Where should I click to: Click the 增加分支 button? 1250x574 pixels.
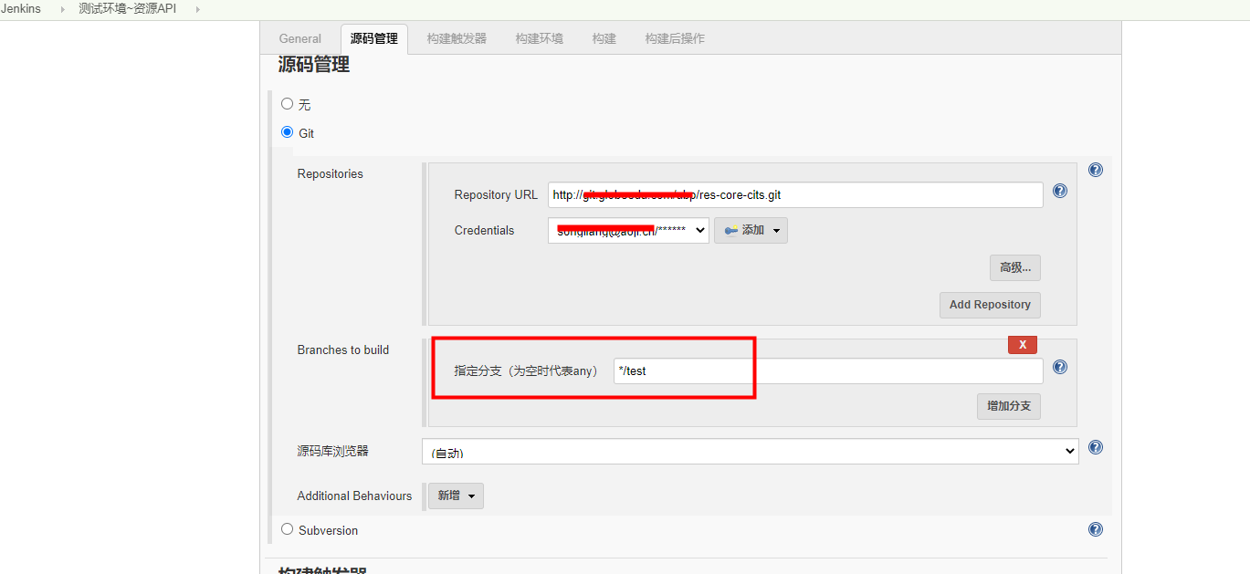[x=1008, y=406]
